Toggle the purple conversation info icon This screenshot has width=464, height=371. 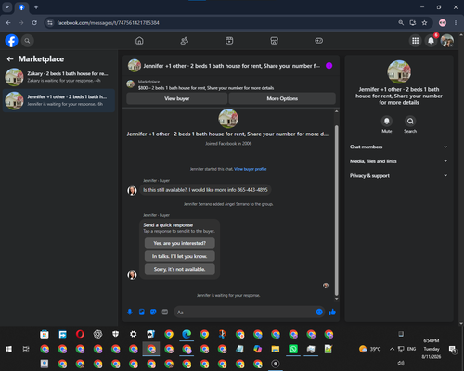click(x=329, y=66)
